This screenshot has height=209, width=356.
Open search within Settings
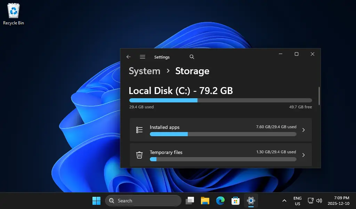click(192, 56)
